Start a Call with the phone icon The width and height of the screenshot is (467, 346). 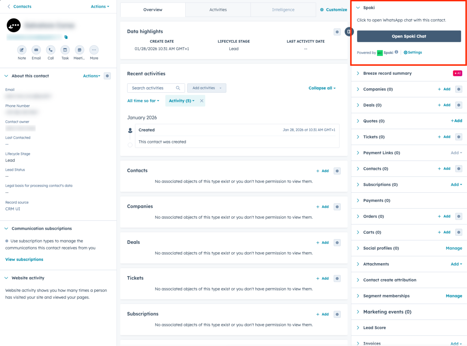point(51,50)
